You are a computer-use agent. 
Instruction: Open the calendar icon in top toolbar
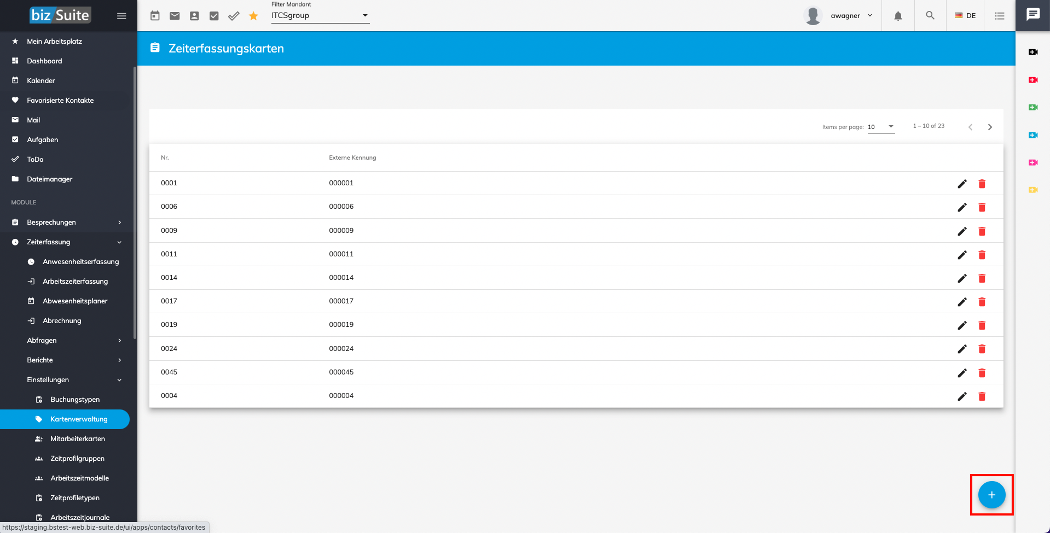click(x=155, y=16)
